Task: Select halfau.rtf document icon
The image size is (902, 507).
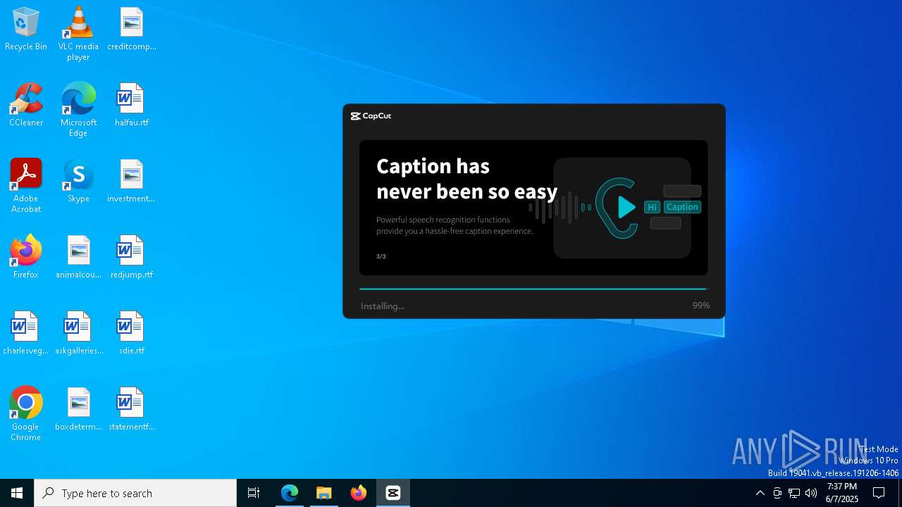Action: [132, 105]
